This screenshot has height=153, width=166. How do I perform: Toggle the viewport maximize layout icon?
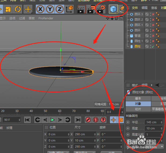(121, 18)
